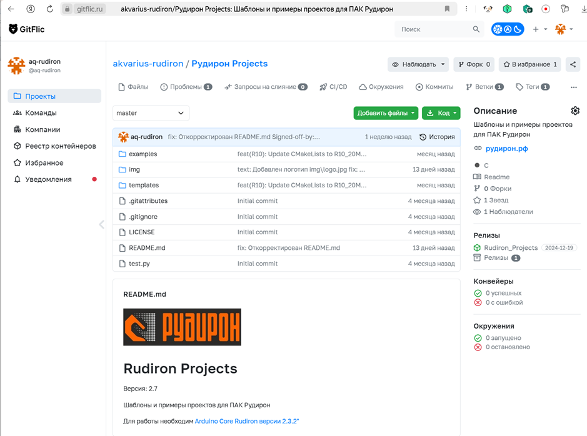Open the История commit history

[x=437, y=137]
